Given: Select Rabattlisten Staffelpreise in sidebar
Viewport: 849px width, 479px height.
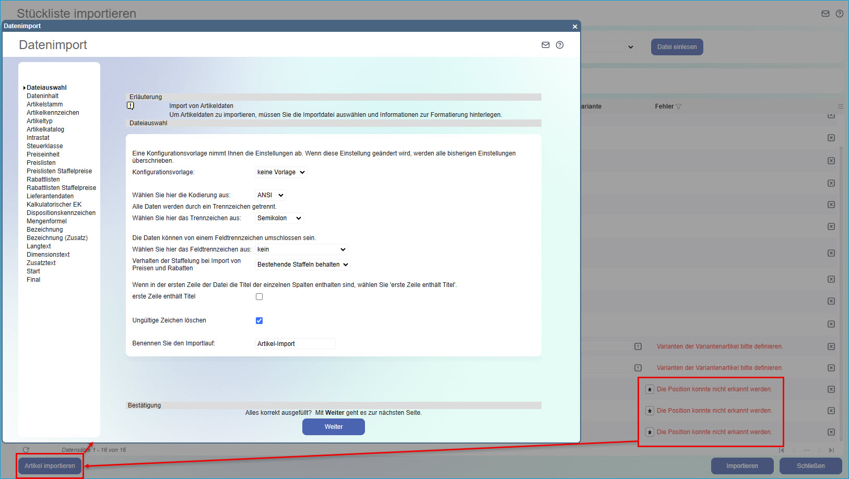Looking at the screenshot, I should (x=62, y=188).
